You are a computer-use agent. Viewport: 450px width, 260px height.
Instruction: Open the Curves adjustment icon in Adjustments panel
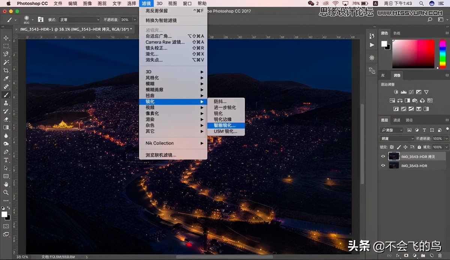click(x=411, y=92)
